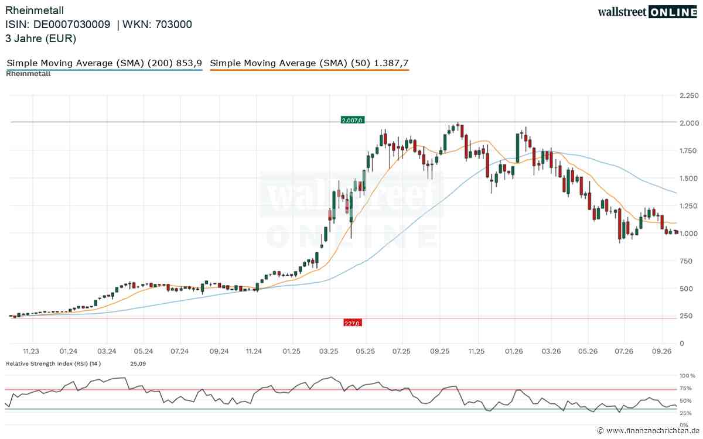Click the 01.24 date axis label
The width and height of the screenshot is (703, 439).
pyautogui.click(x=69, y=351)
